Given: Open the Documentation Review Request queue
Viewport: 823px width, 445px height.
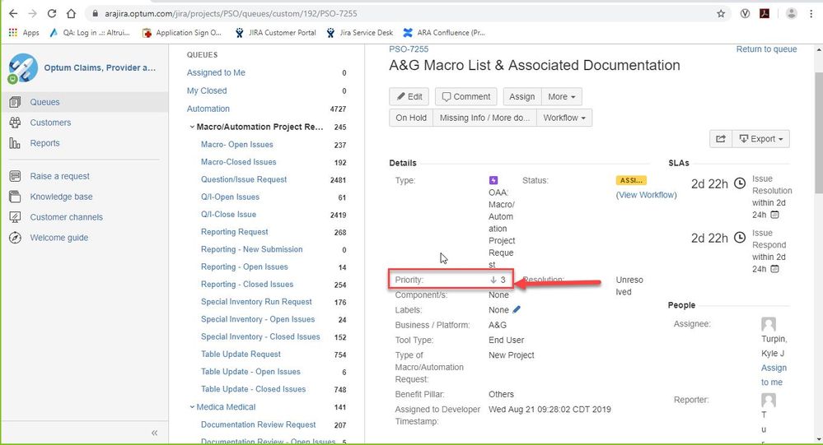Looking at the screenshot, I should coord(258,424).
